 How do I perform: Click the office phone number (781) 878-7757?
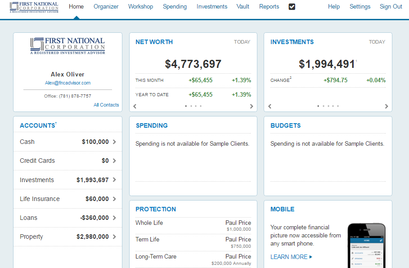tap(75, 96)
